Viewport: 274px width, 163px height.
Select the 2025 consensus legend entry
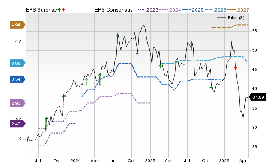tap(193, 10)
